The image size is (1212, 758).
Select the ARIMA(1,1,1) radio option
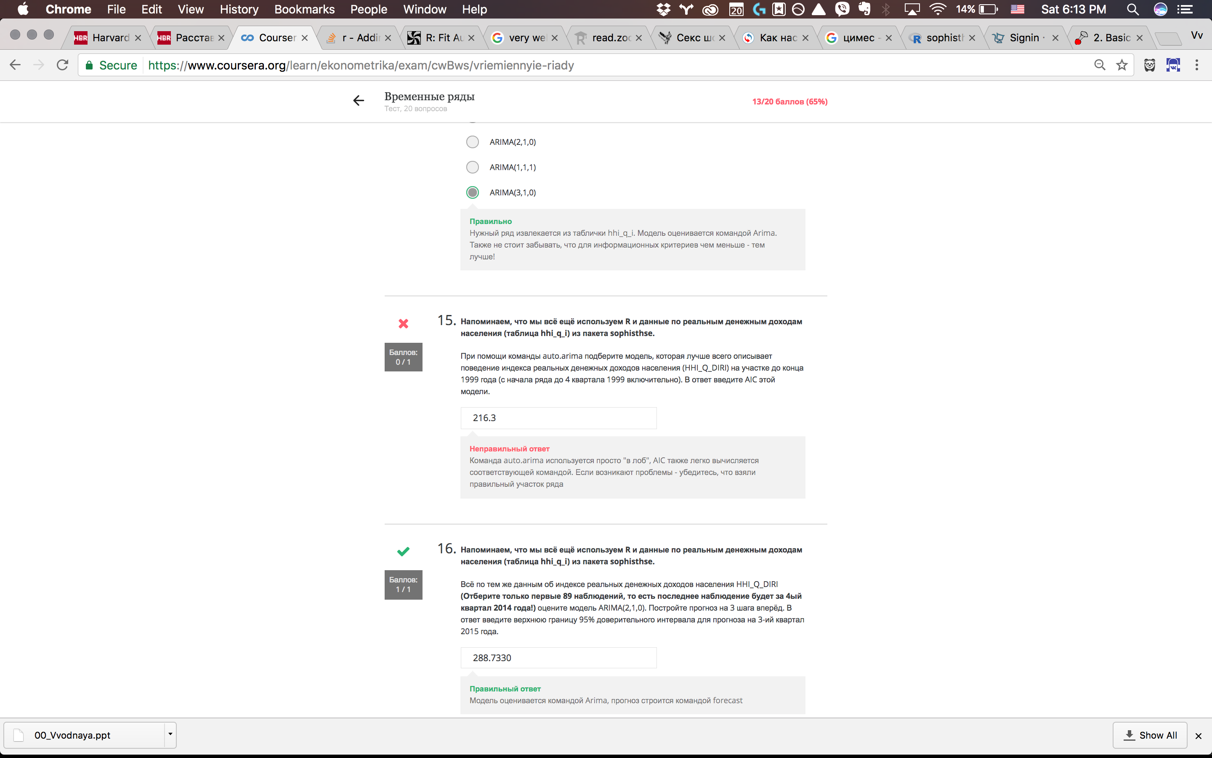click(x=472, y=167)
